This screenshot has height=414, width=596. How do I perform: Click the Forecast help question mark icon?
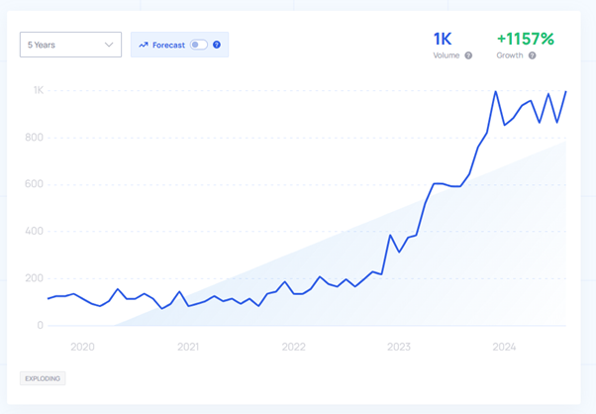217,45
